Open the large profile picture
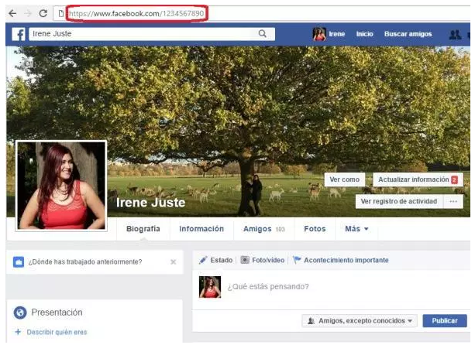Viewport: 475px width, 362px height. tap(61, 186)
